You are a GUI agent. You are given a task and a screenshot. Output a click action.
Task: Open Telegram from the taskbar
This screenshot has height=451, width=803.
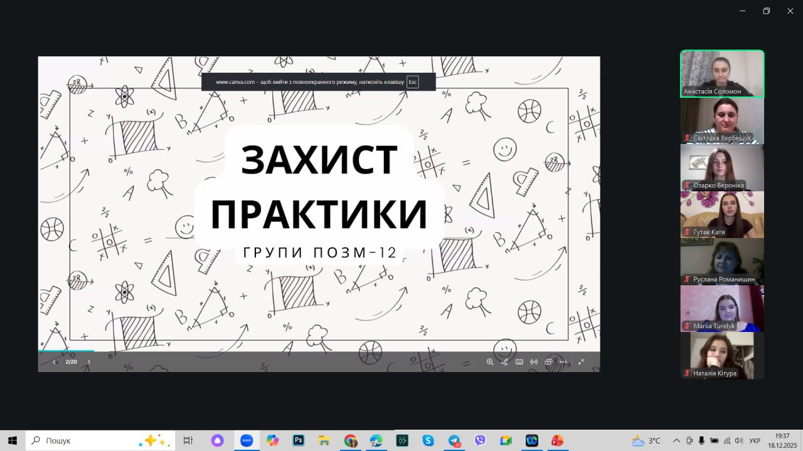(454, 440)
